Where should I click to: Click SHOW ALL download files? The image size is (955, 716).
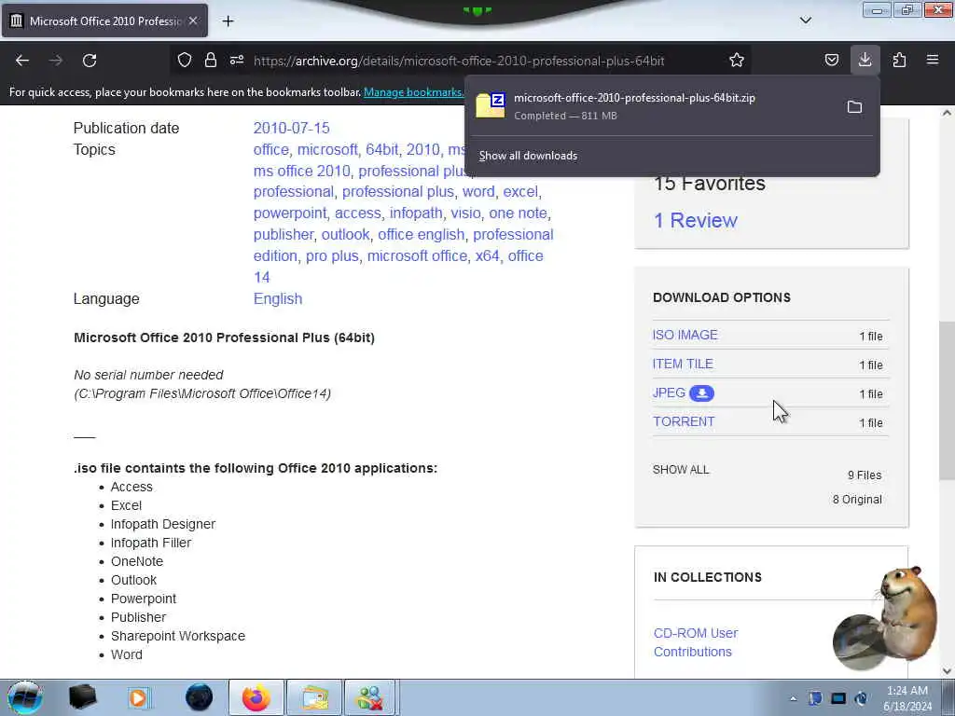coord(680,470)
